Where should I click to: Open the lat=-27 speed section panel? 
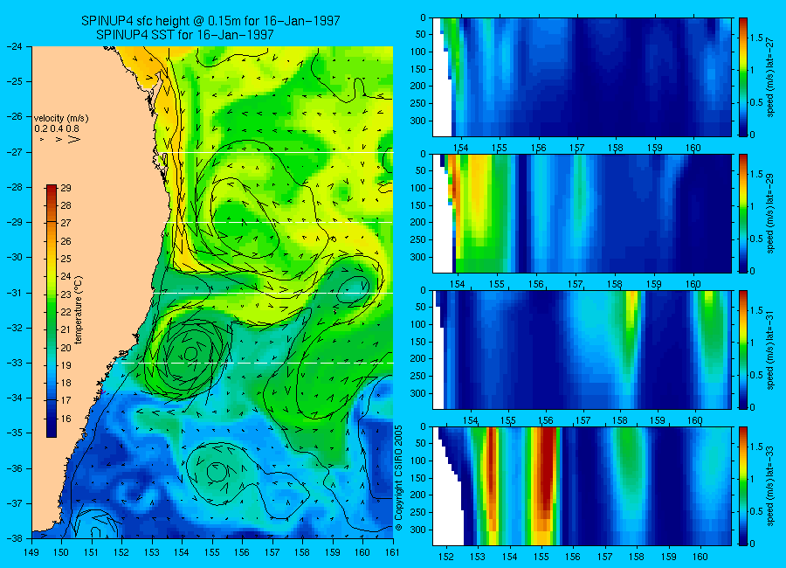click(x=582, y=77)
